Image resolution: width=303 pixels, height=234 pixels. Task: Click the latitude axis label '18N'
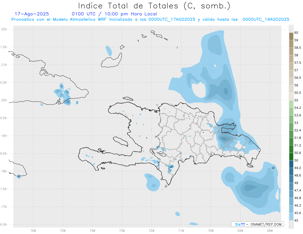click(x=4, y=171)
